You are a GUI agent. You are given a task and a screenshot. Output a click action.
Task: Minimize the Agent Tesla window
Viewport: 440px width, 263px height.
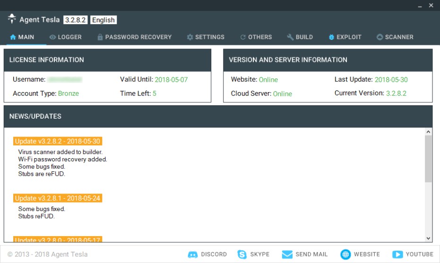click(x=420, y=6)
